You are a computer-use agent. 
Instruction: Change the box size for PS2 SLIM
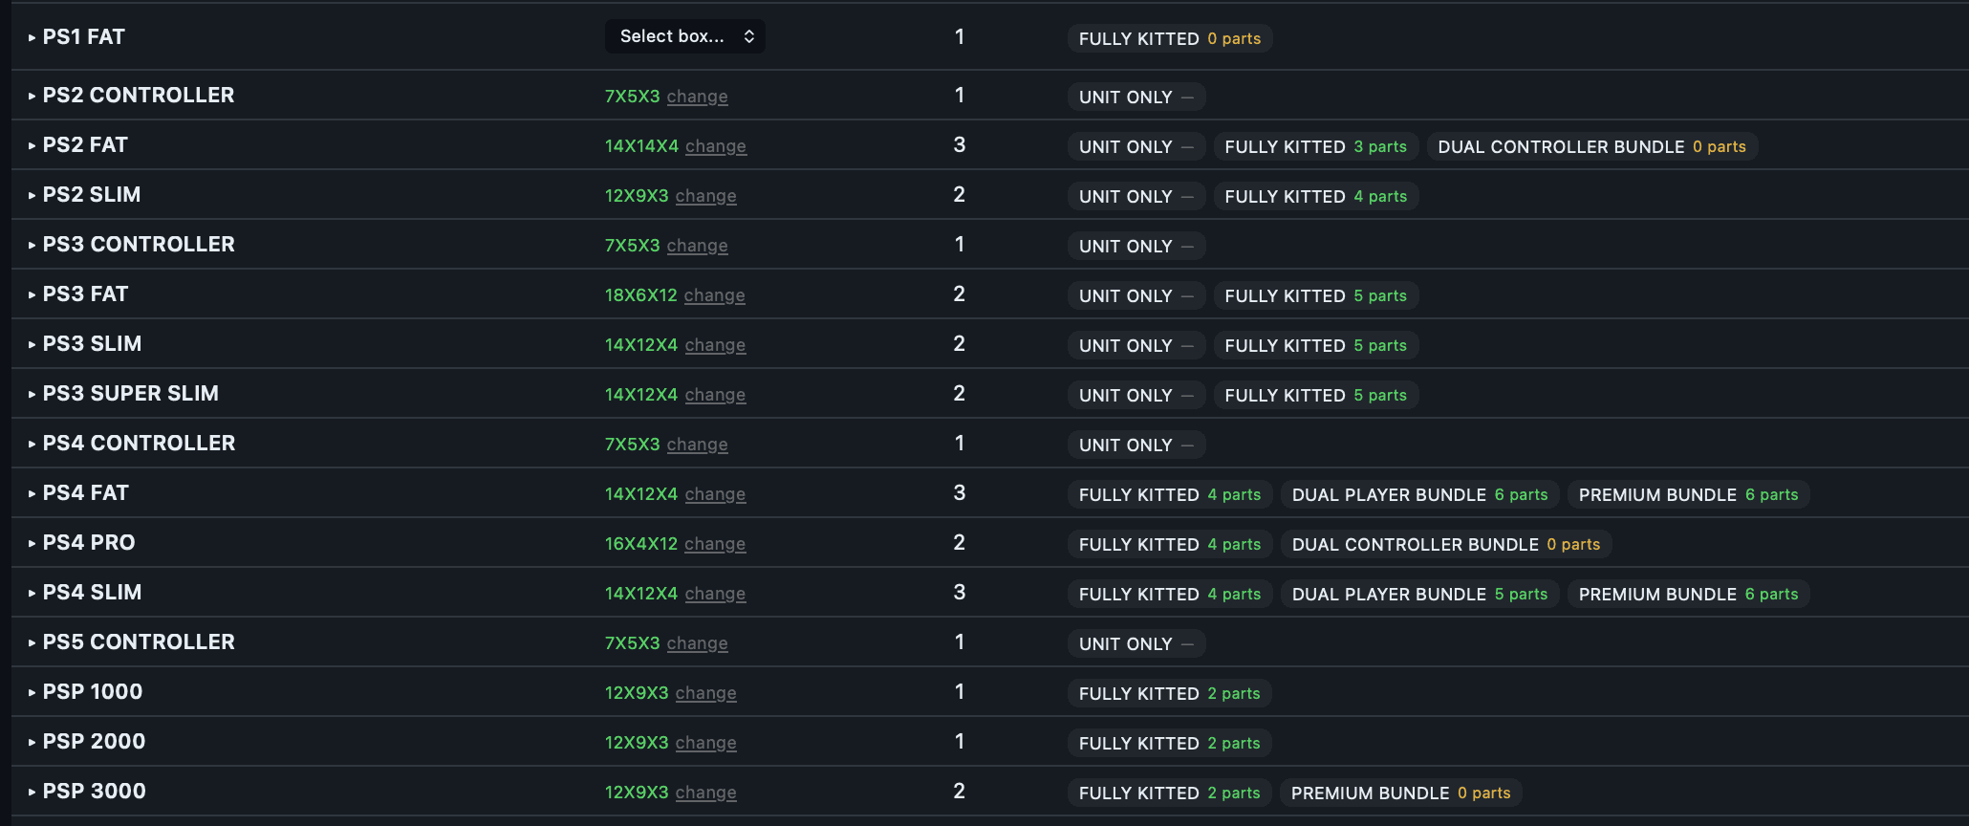pyautogui.click(x=705, y=196)
